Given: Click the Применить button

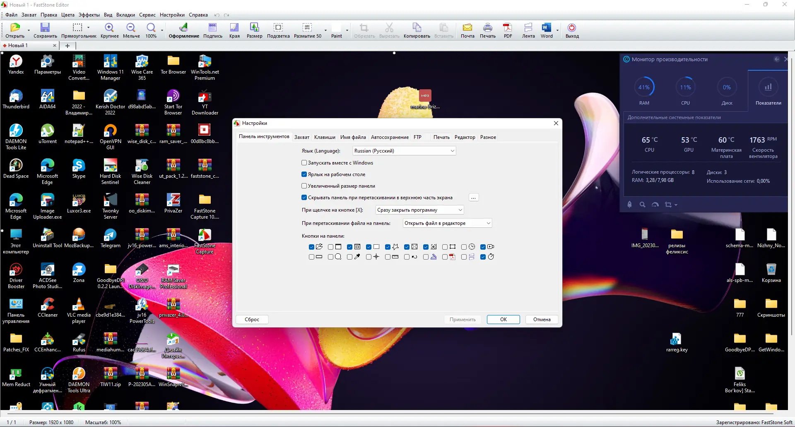Looking at the screenshot, I should click(x=463, y=320).
